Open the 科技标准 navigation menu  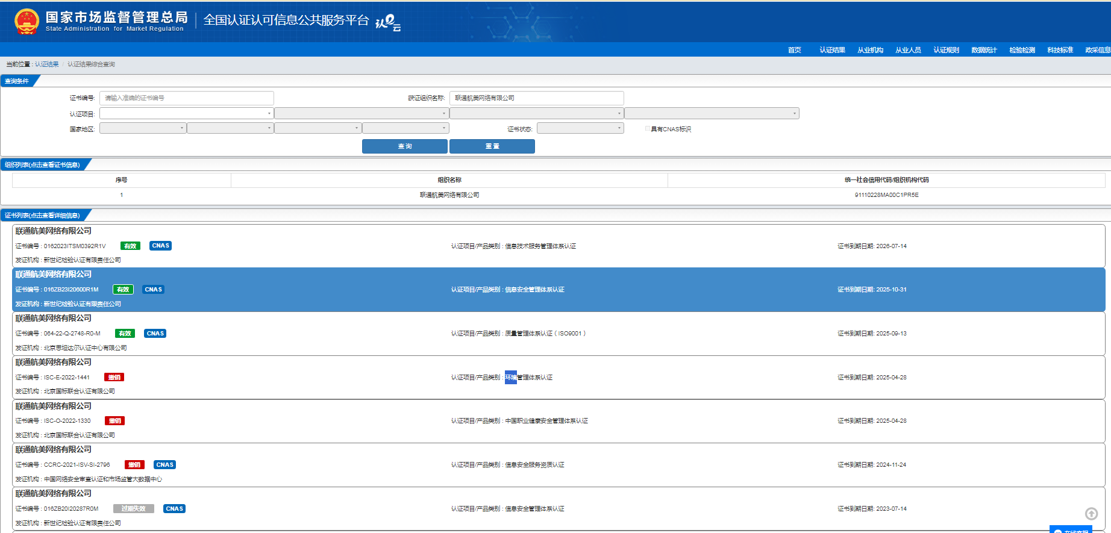[1060, 50]
